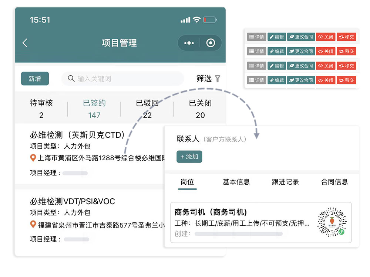Tap location pin for Fujian address
This screenshot has height=277, width=370.
(x=33, y=225)
